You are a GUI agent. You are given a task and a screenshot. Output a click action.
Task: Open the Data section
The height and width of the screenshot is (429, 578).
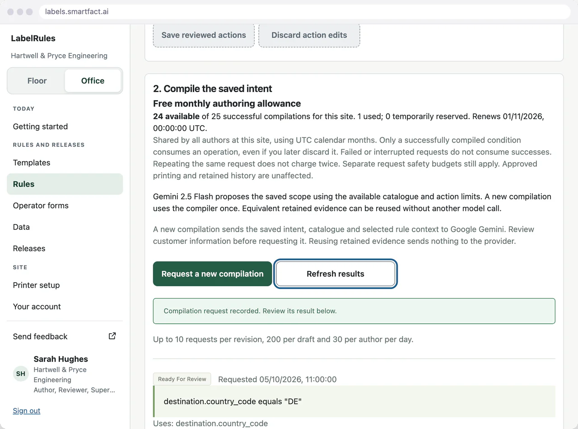coord(65,227)
